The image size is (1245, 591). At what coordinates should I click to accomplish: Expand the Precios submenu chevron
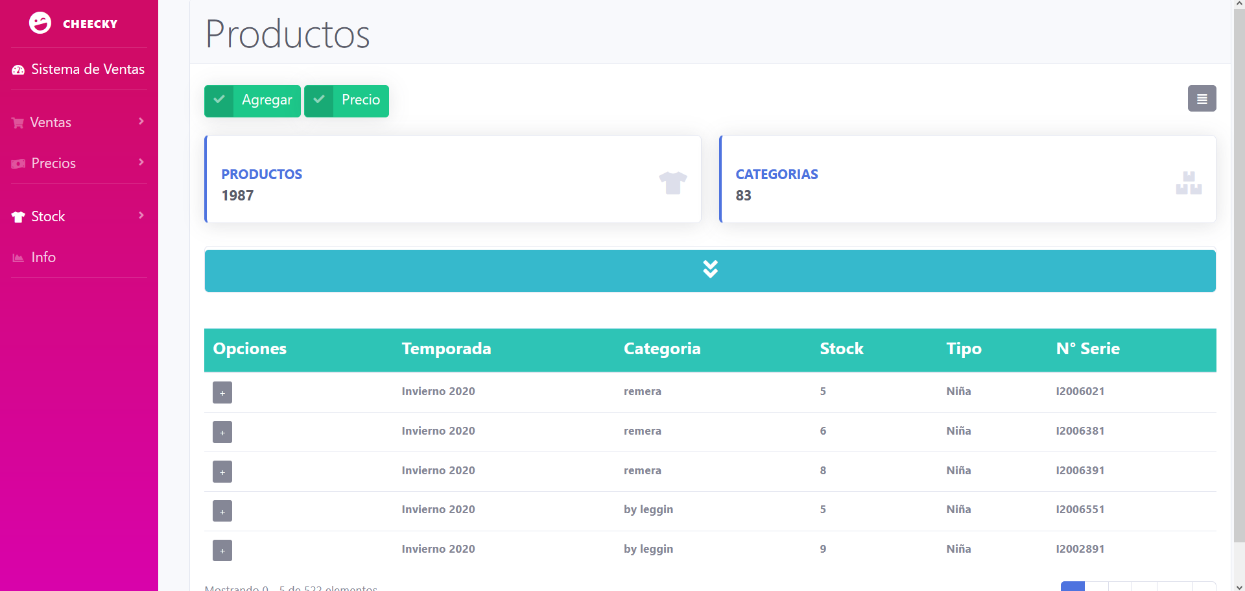point(141,163)
